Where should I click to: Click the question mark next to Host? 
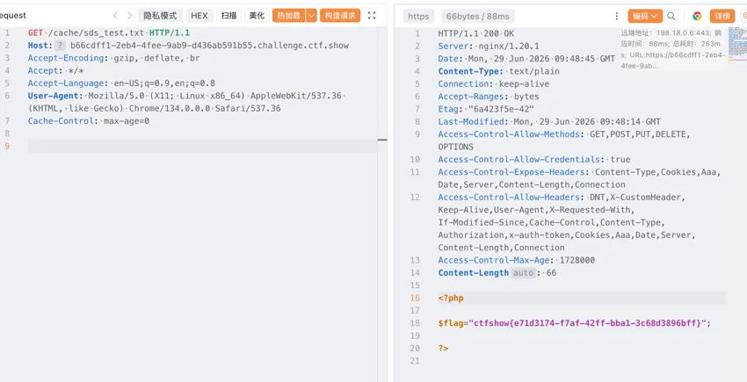60,46
